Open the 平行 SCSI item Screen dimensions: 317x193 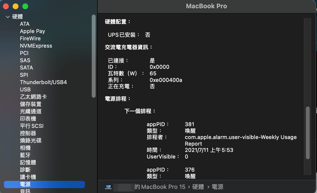[x=32, y=126]
